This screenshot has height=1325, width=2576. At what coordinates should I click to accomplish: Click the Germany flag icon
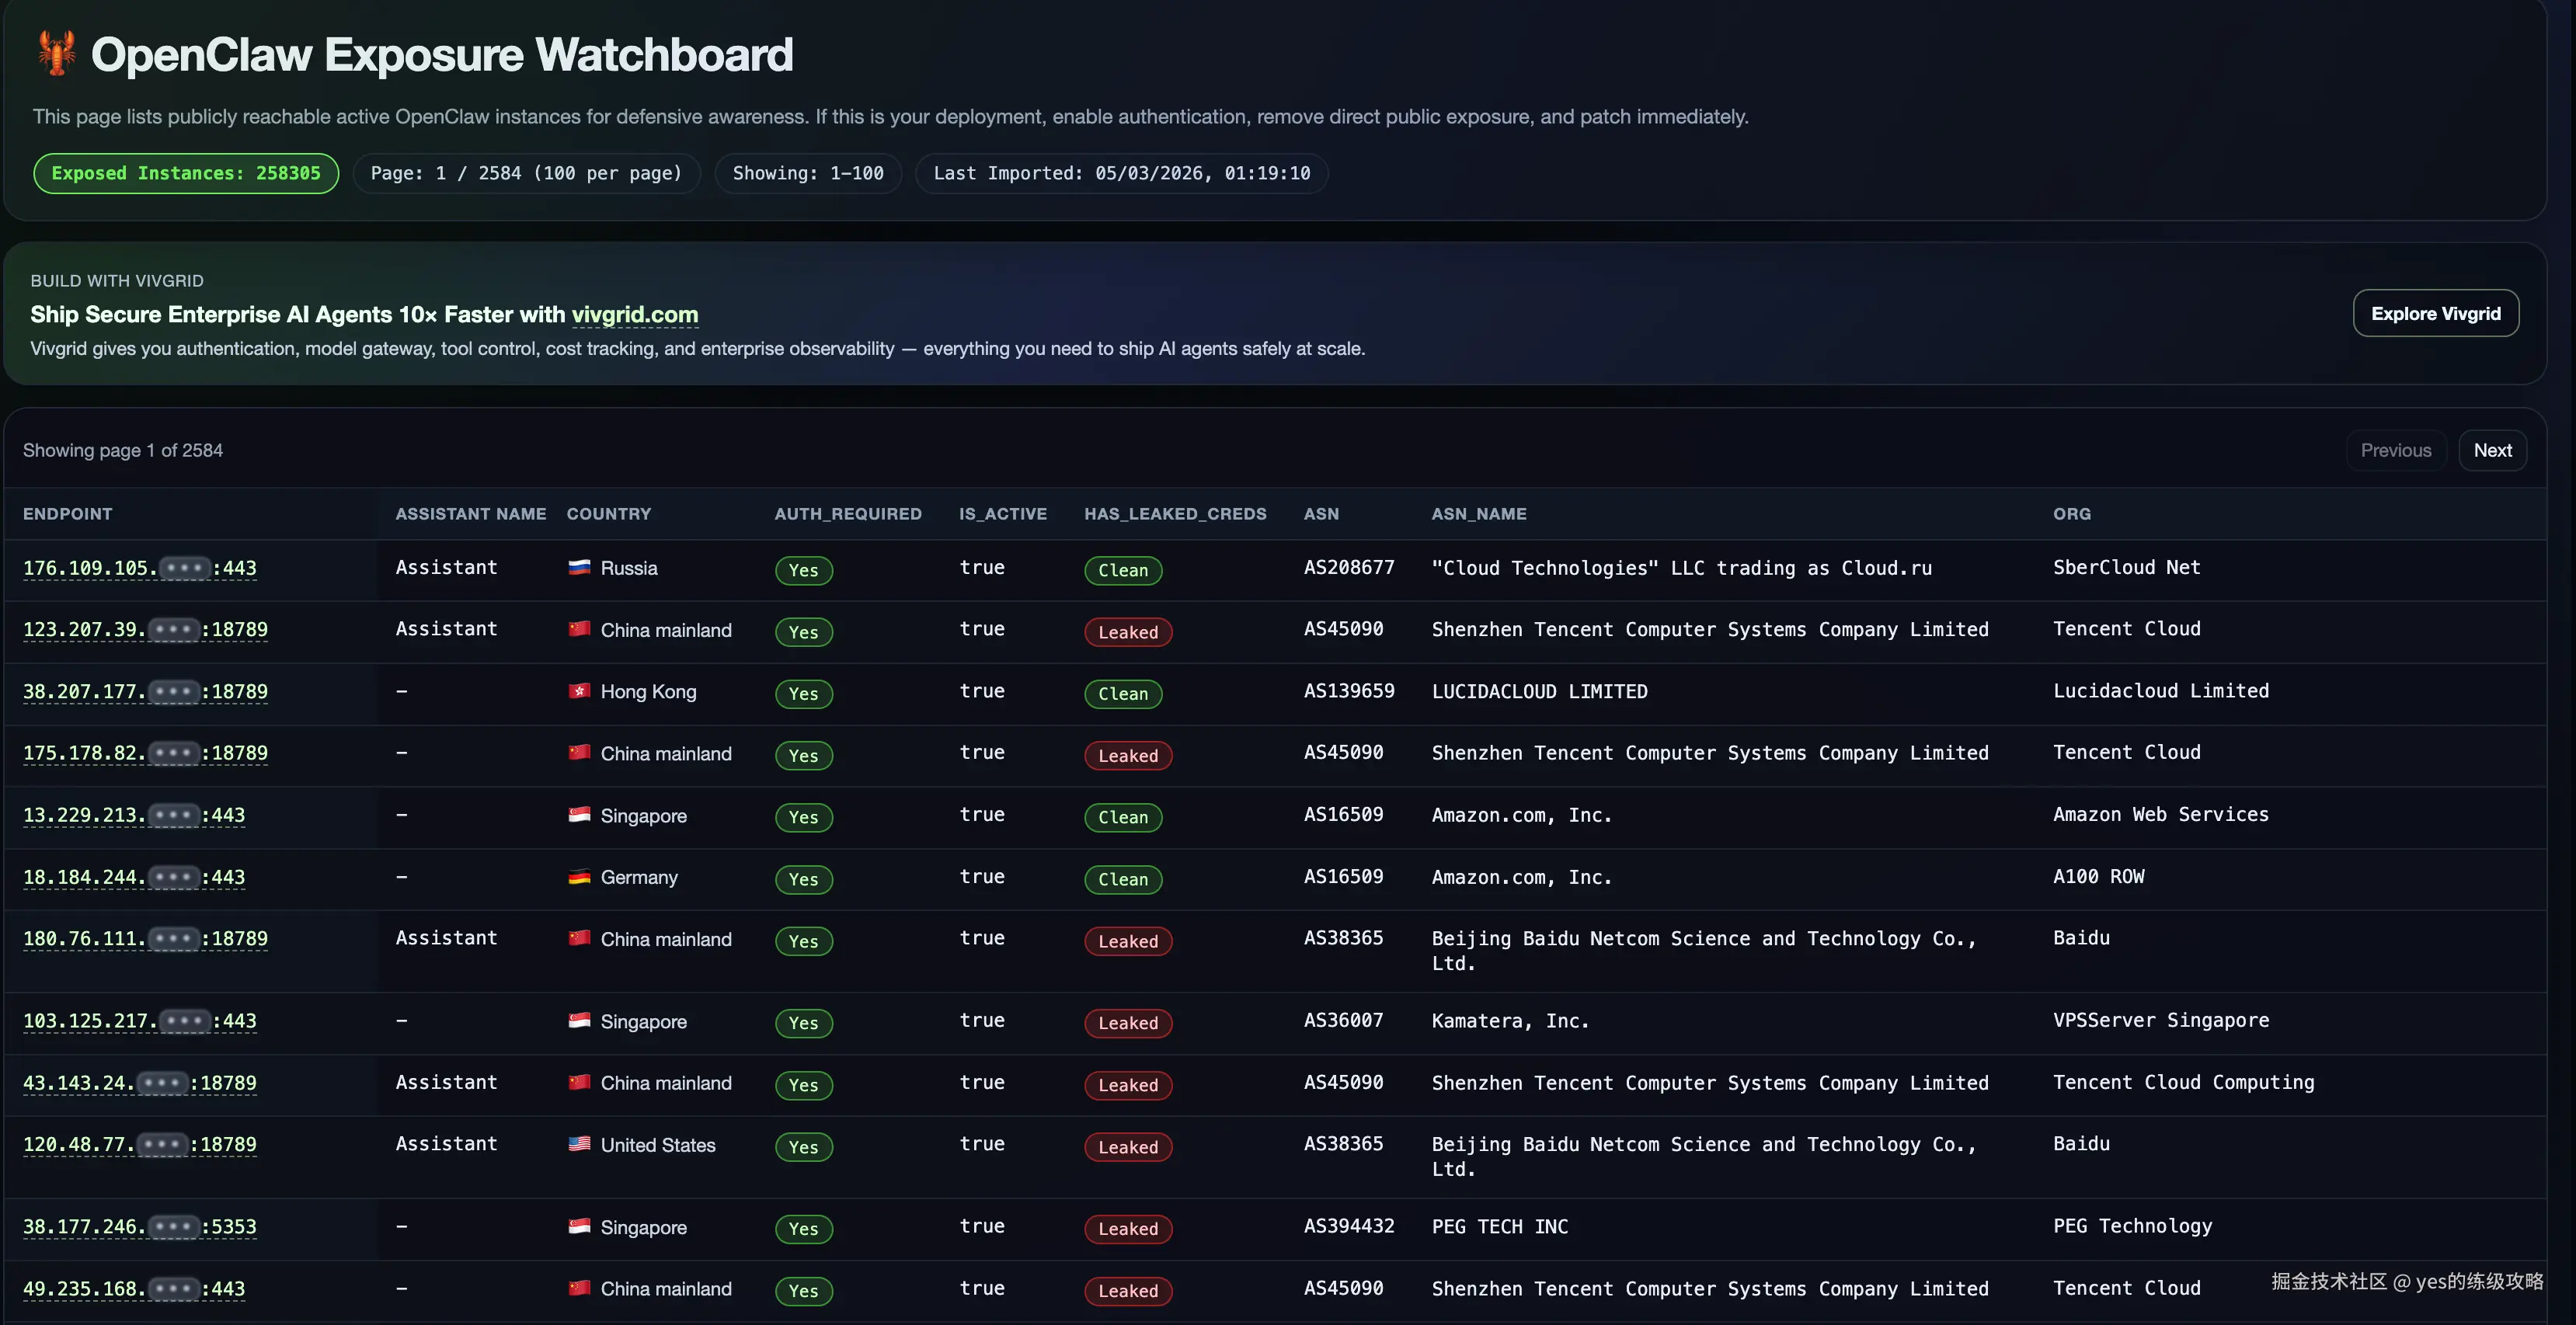[579, 877]
